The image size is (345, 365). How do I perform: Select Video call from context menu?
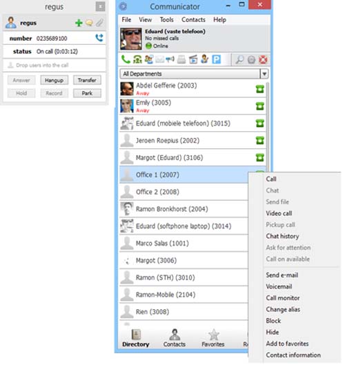pyautogui.click(x=279, y=213)
